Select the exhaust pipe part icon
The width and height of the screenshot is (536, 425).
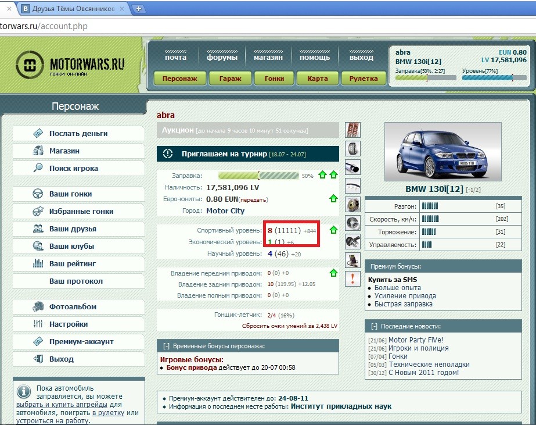tap(352, 167)
